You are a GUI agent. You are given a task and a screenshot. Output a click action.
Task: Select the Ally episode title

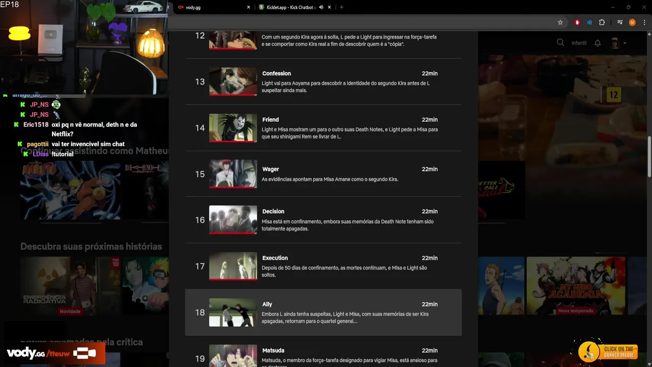267,304
